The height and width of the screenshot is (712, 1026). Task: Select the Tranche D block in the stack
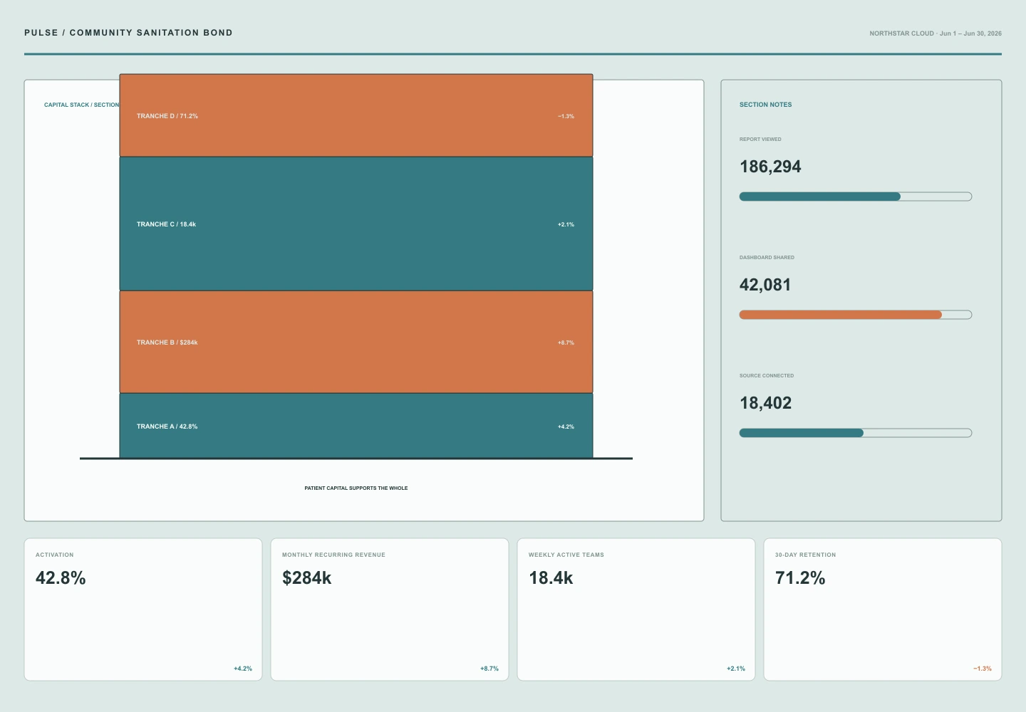(356, 115)
